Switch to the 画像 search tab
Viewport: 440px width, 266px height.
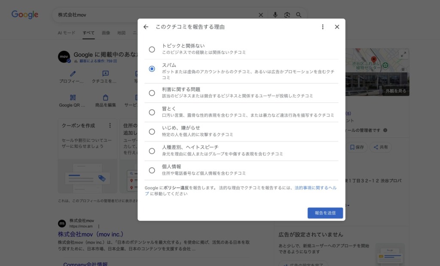click(x=106, y=33)
